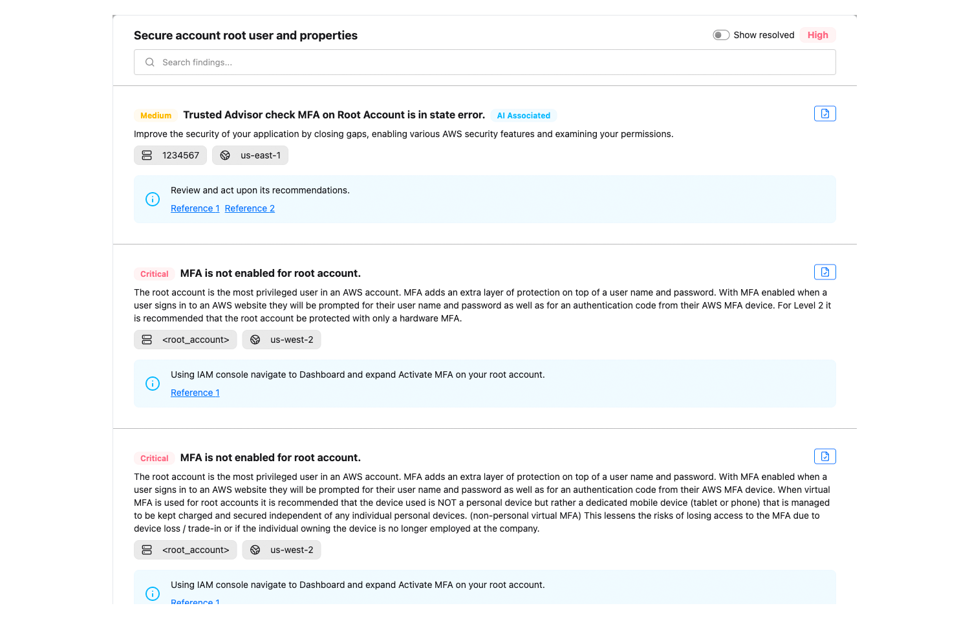Toggle the Show resolved switch
The height and width of the screenshot is (619, 970).
click(x=721, y=35)
